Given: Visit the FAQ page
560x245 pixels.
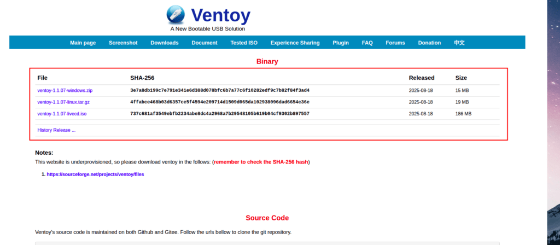Looking at the screenshot, I should click(x=367, y=43).
